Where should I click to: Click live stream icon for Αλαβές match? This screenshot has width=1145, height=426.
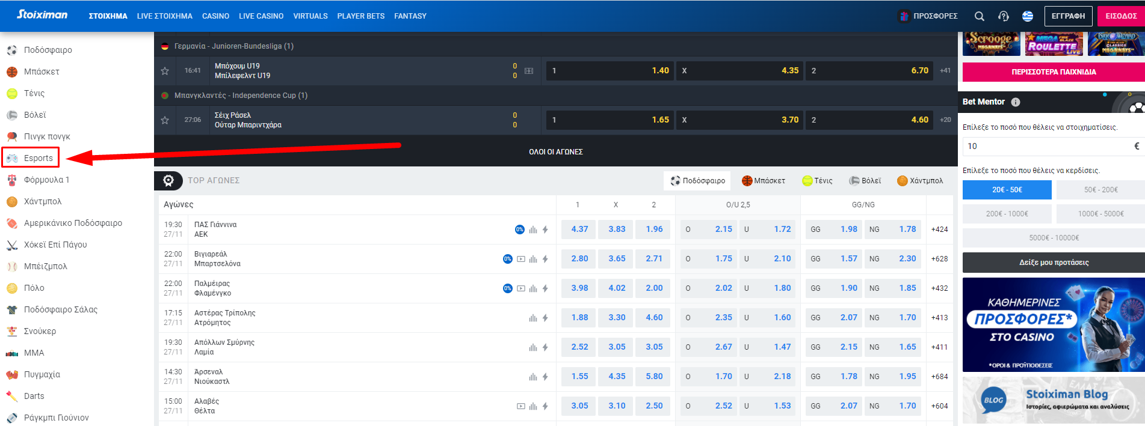pos(521,406)
